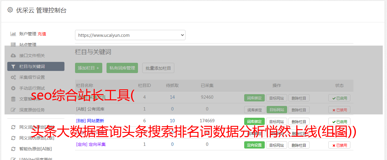The image size is (387, 160).
Task: Toggle 已禁用 status for 定向采集 row
Action: pos(339,145)
